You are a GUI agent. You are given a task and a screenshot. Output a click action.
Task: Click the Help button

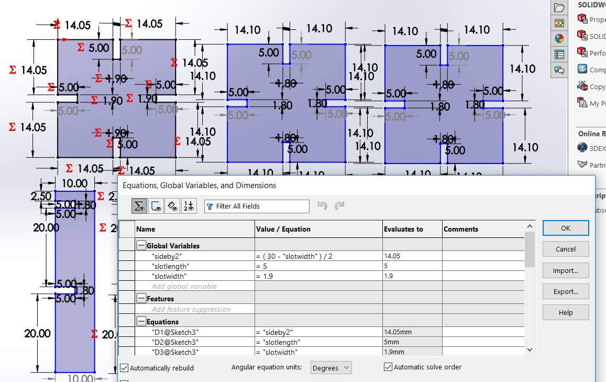[x=566, y=312]
